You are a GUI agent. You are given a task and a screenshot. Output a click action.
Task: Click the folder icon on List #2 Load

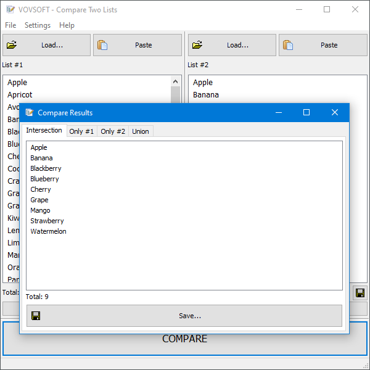[x=197, y=45]
